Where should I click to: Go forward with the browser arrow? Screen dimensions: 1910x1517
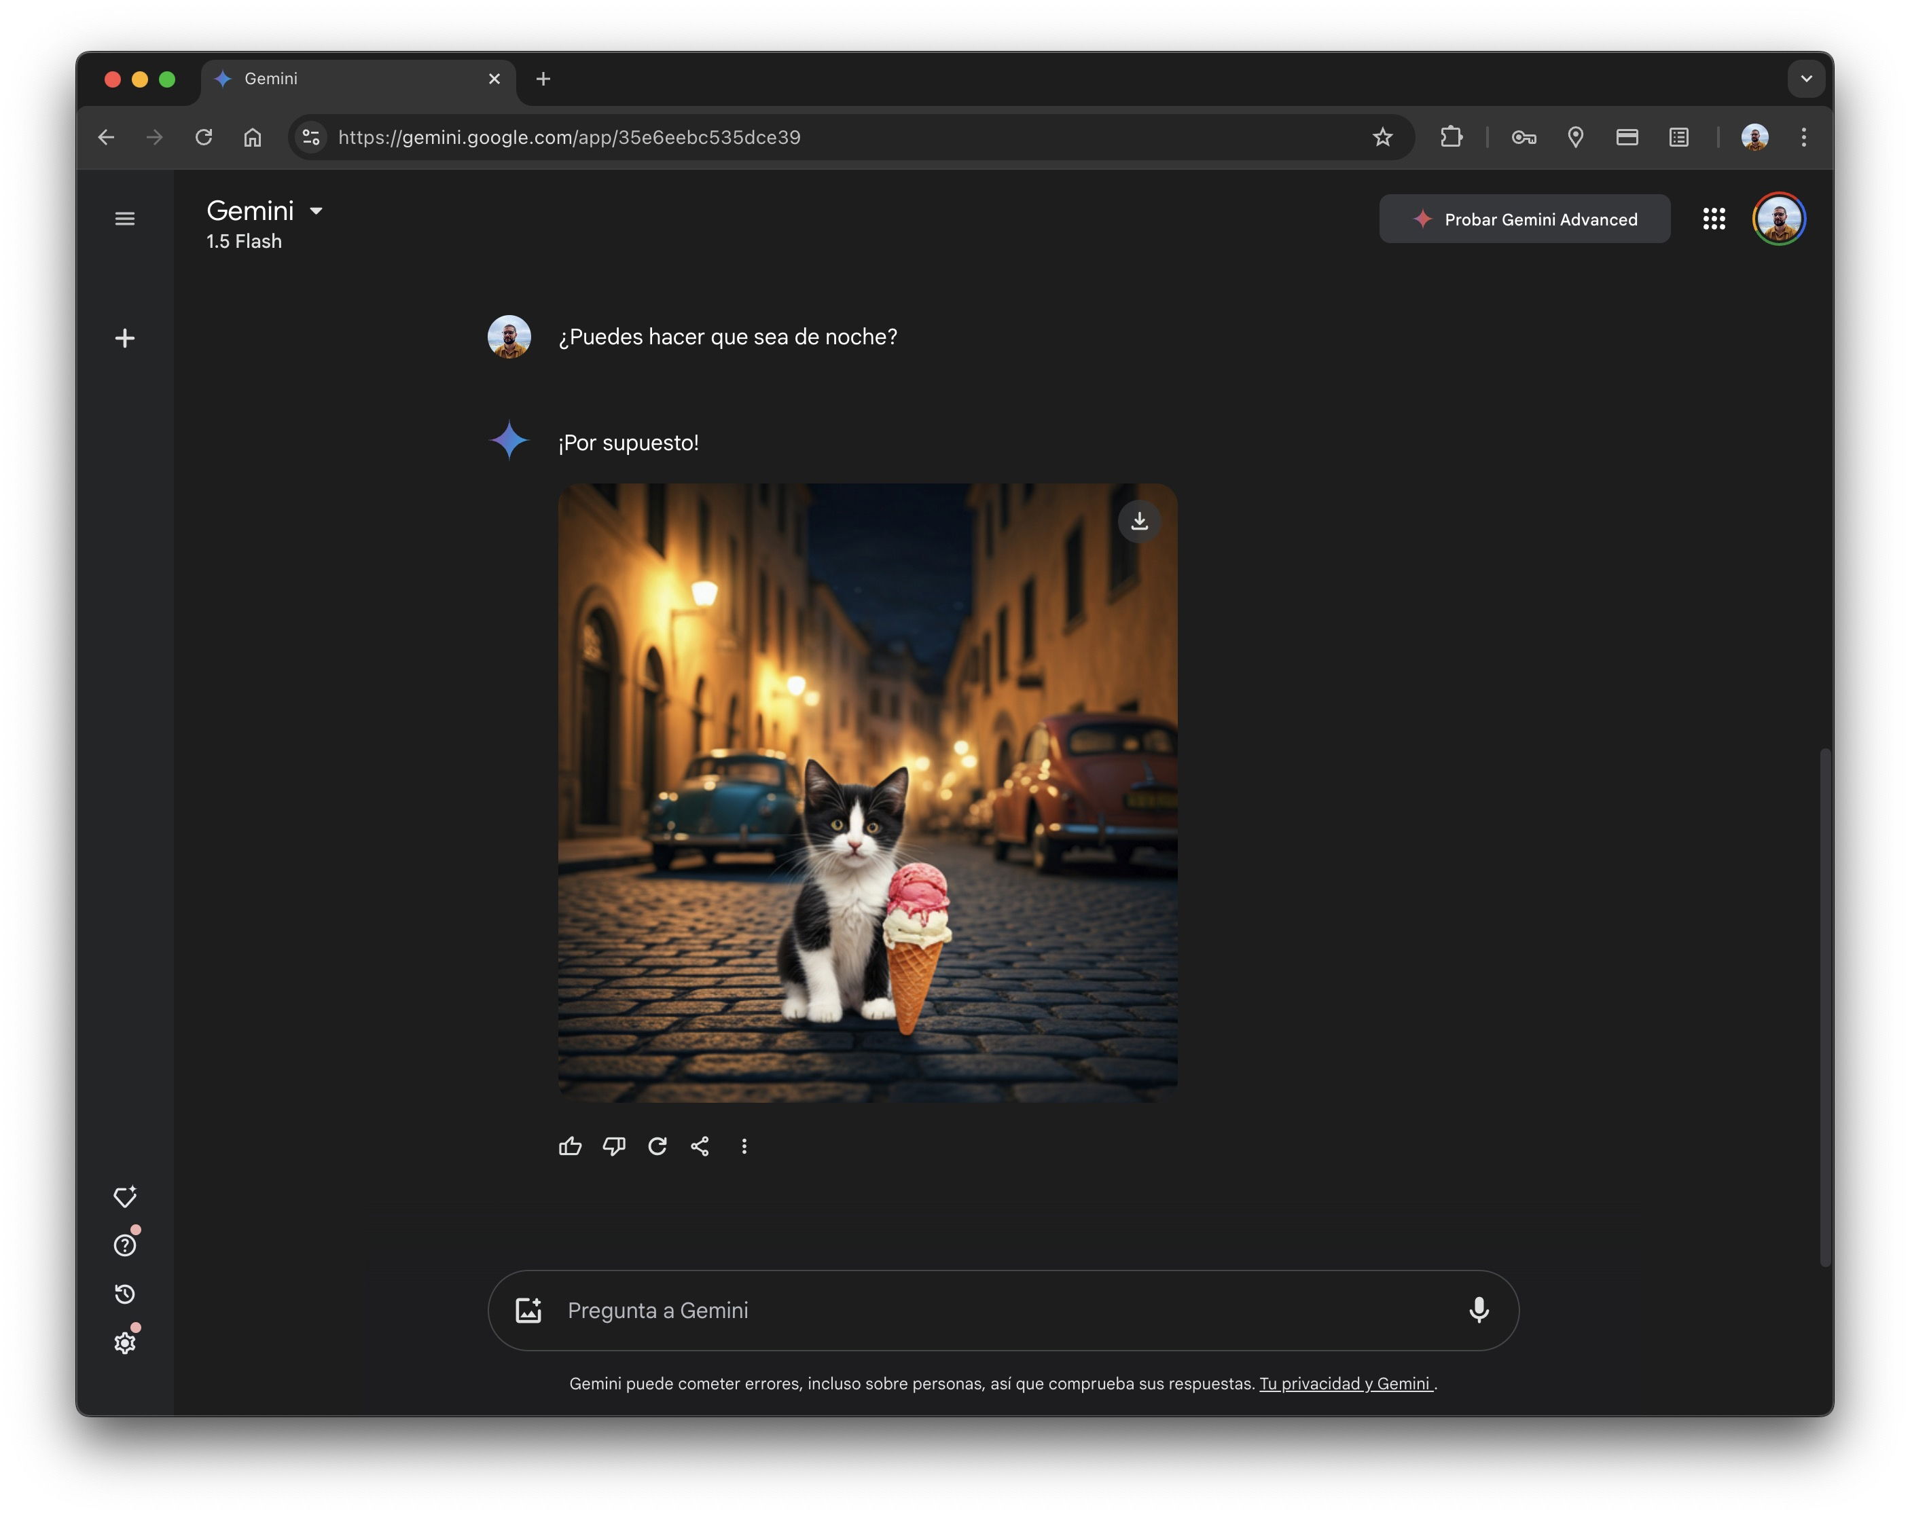point(155,137)
